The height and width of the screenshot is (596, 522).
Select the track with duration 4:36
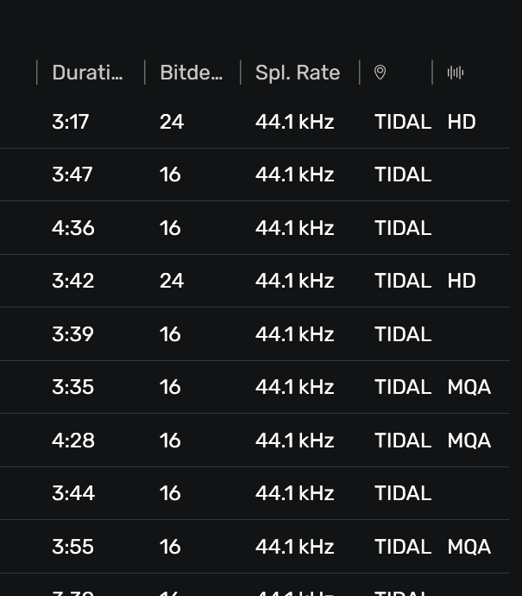pyautogui.click(x=73, y=228)
